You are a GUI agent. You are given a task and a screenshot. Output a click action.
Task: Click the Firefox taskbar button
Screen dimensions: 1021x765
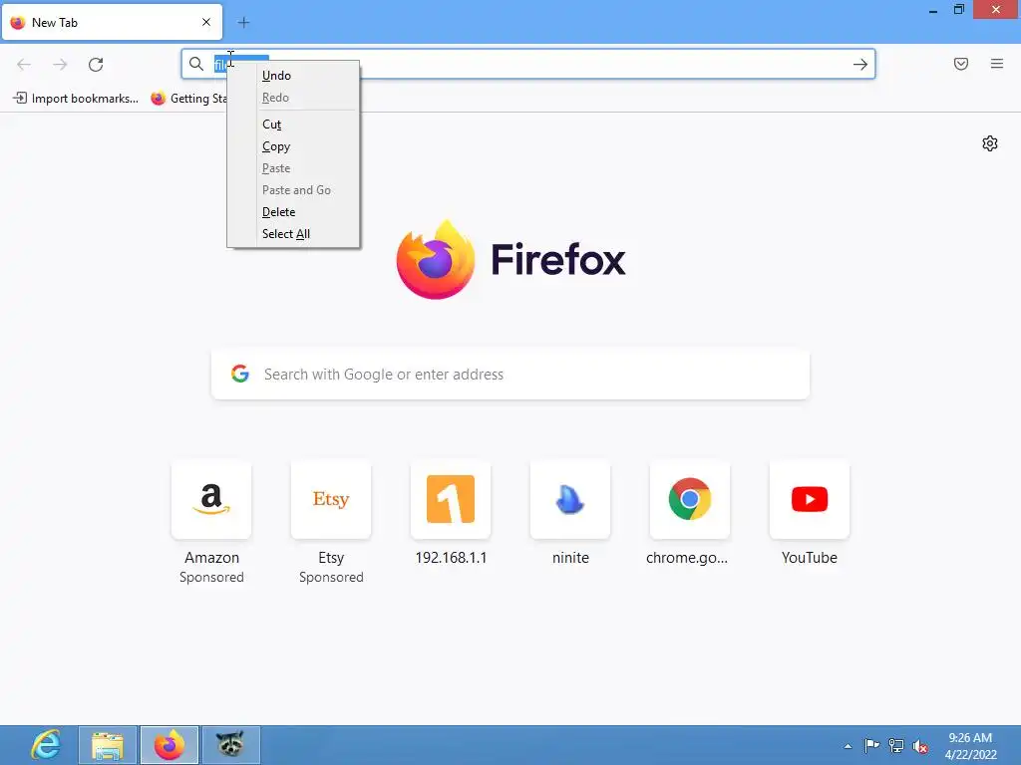click(170, 745)
